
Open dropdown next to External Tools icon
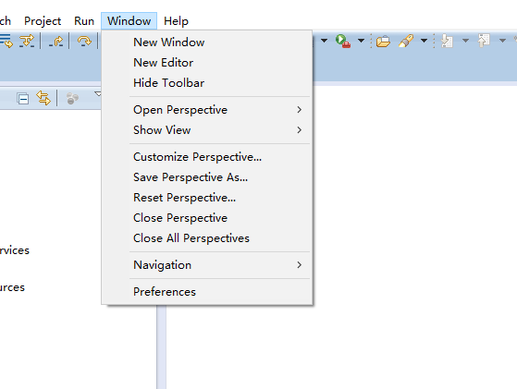click(x=361, y=41)
